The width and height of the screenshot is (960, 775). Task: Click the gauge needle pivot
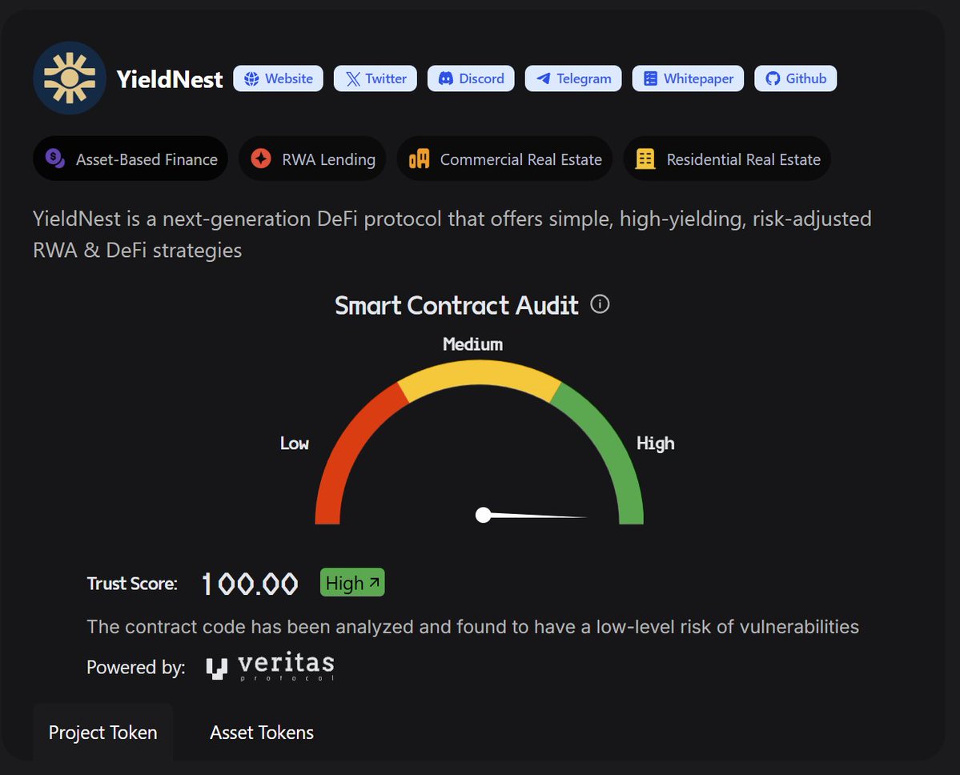coord(483,515)
